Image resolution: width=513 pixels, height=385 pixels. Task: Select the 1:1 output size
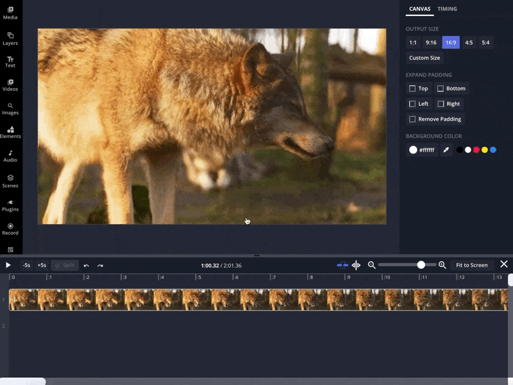[x=413, y=42]
